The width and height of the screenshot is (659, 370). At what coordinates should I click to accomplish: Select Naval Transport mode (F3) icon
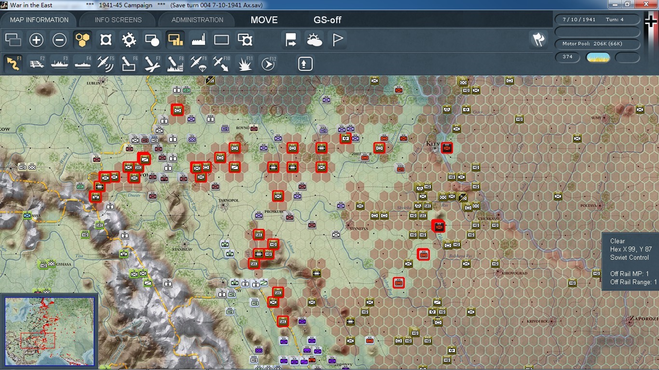tap(60, 64)
